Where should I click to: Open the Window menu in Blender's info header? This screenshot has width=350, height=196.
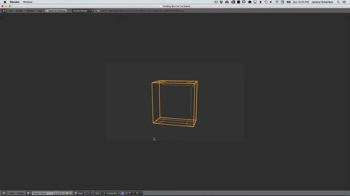(x=30, y=11)
